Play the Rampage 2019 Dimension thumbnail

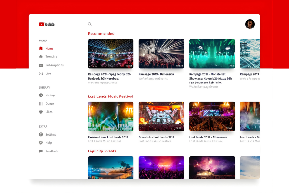161,54
